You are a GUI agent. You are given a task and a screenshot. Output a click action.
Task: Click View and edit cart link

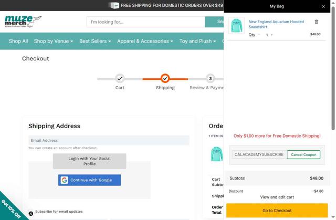(277, 197)
